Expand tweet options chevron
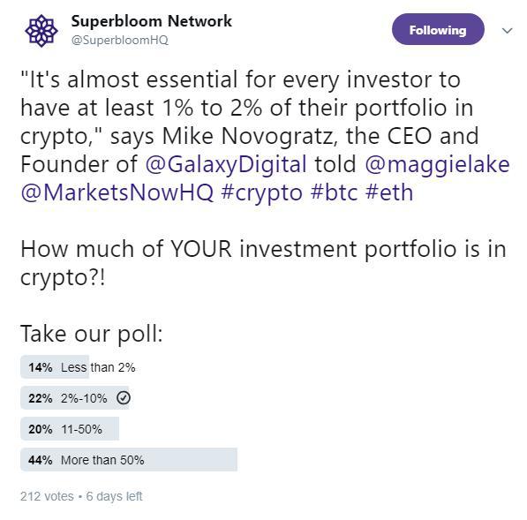This screenshot has height=520, width=527. tap(507, 31)
